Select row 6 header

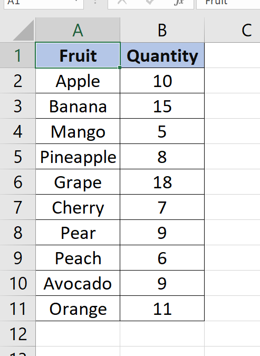[17, 182]
